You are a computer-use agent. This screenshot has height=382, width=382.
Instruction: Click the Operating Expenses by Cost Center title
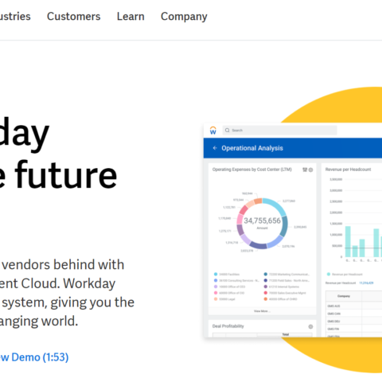coord(252,170)
